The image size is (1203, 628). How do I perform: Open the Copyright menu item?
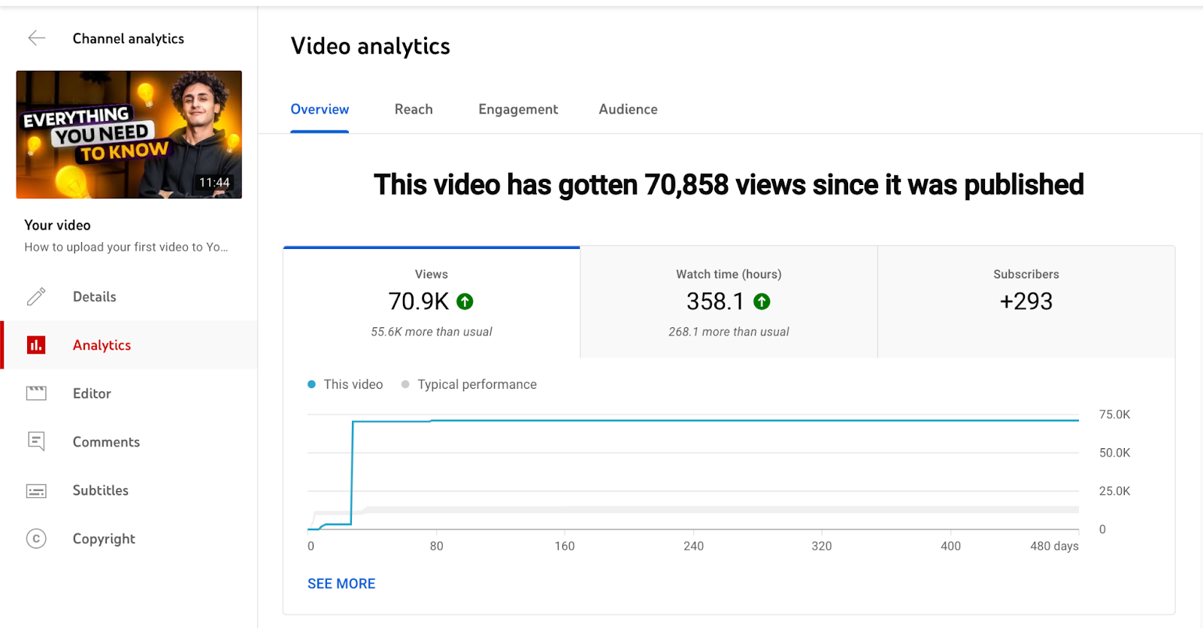click(129, 539)
